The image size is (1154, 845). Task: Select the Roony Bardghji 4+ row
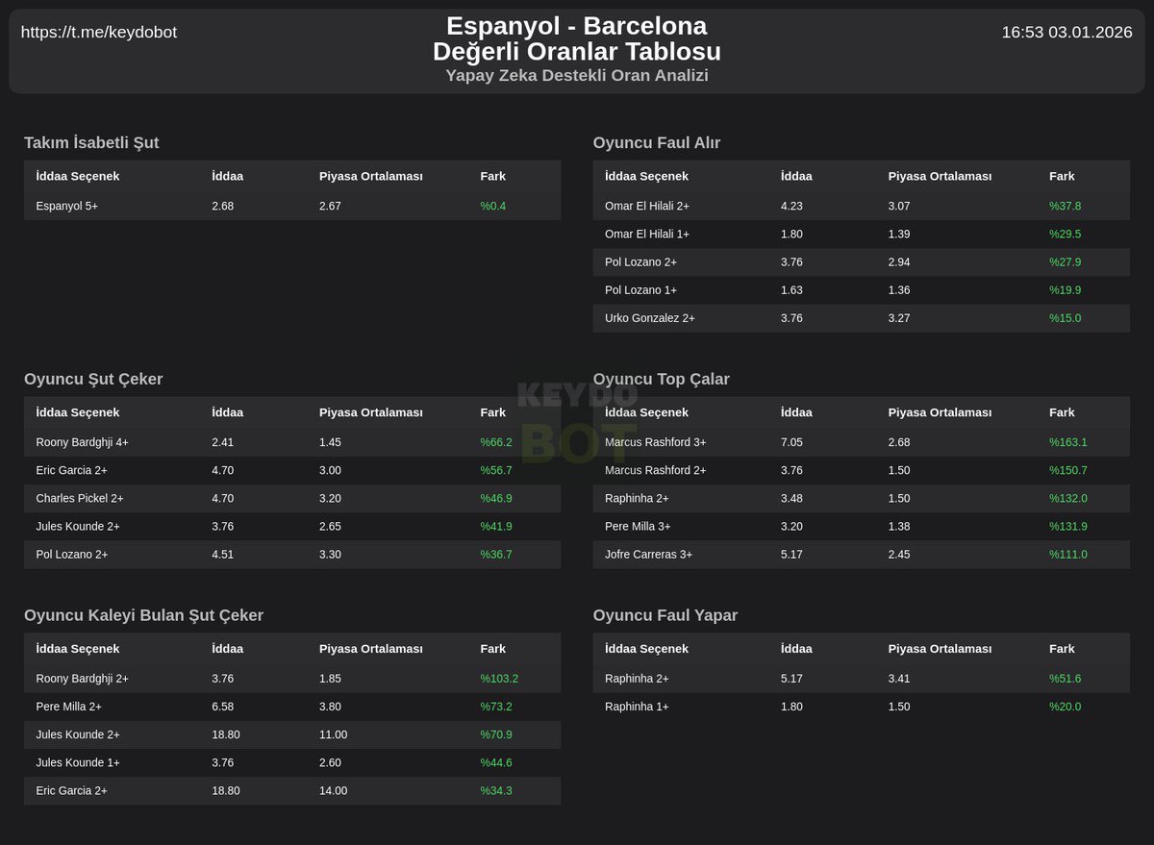[292, 442]
